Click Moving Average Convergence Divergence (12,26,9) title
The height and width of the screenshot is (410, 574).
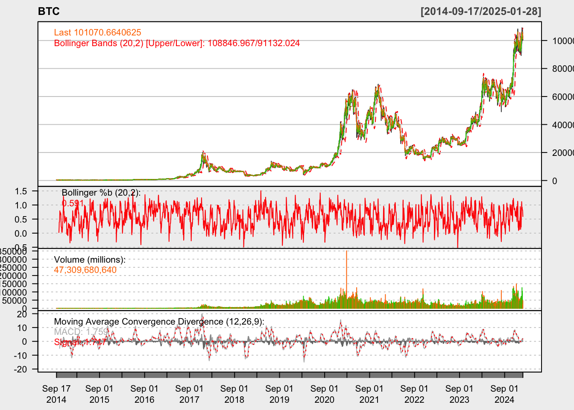(x=159, y=322)
